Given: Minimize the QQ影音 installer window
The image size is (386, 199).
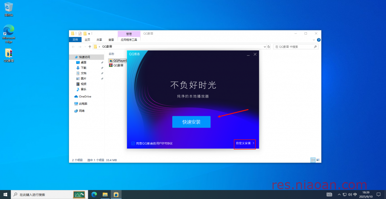Looking at the screenshot, I should pos(248,55).
